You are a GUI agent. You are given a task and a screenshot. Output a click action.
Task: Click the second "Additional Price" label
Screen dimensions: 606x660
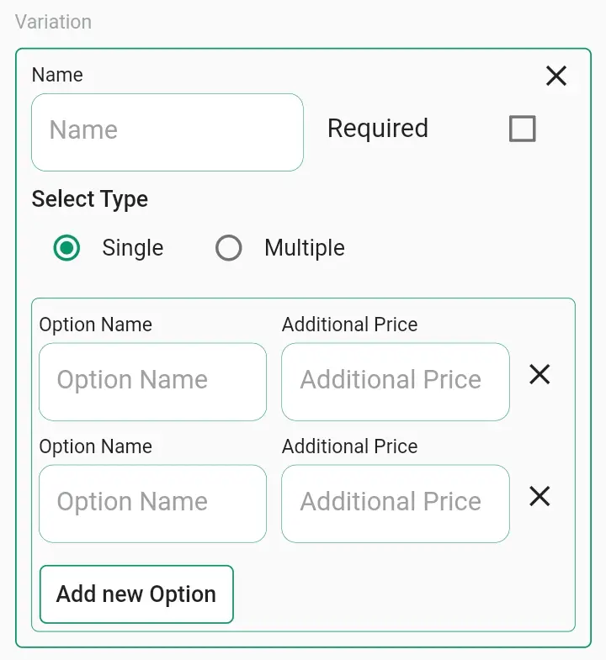[350, 446]
